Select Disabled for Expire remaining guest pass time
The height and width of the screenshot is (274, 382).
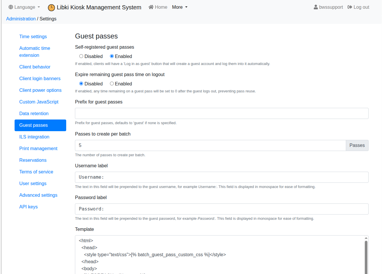click(x=81, y=84)
